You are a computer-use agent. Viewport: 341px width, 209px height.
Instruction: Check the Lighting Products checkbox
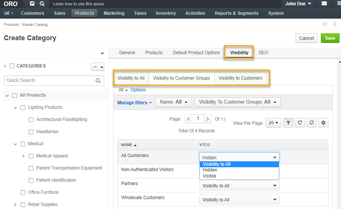point(23,107)
